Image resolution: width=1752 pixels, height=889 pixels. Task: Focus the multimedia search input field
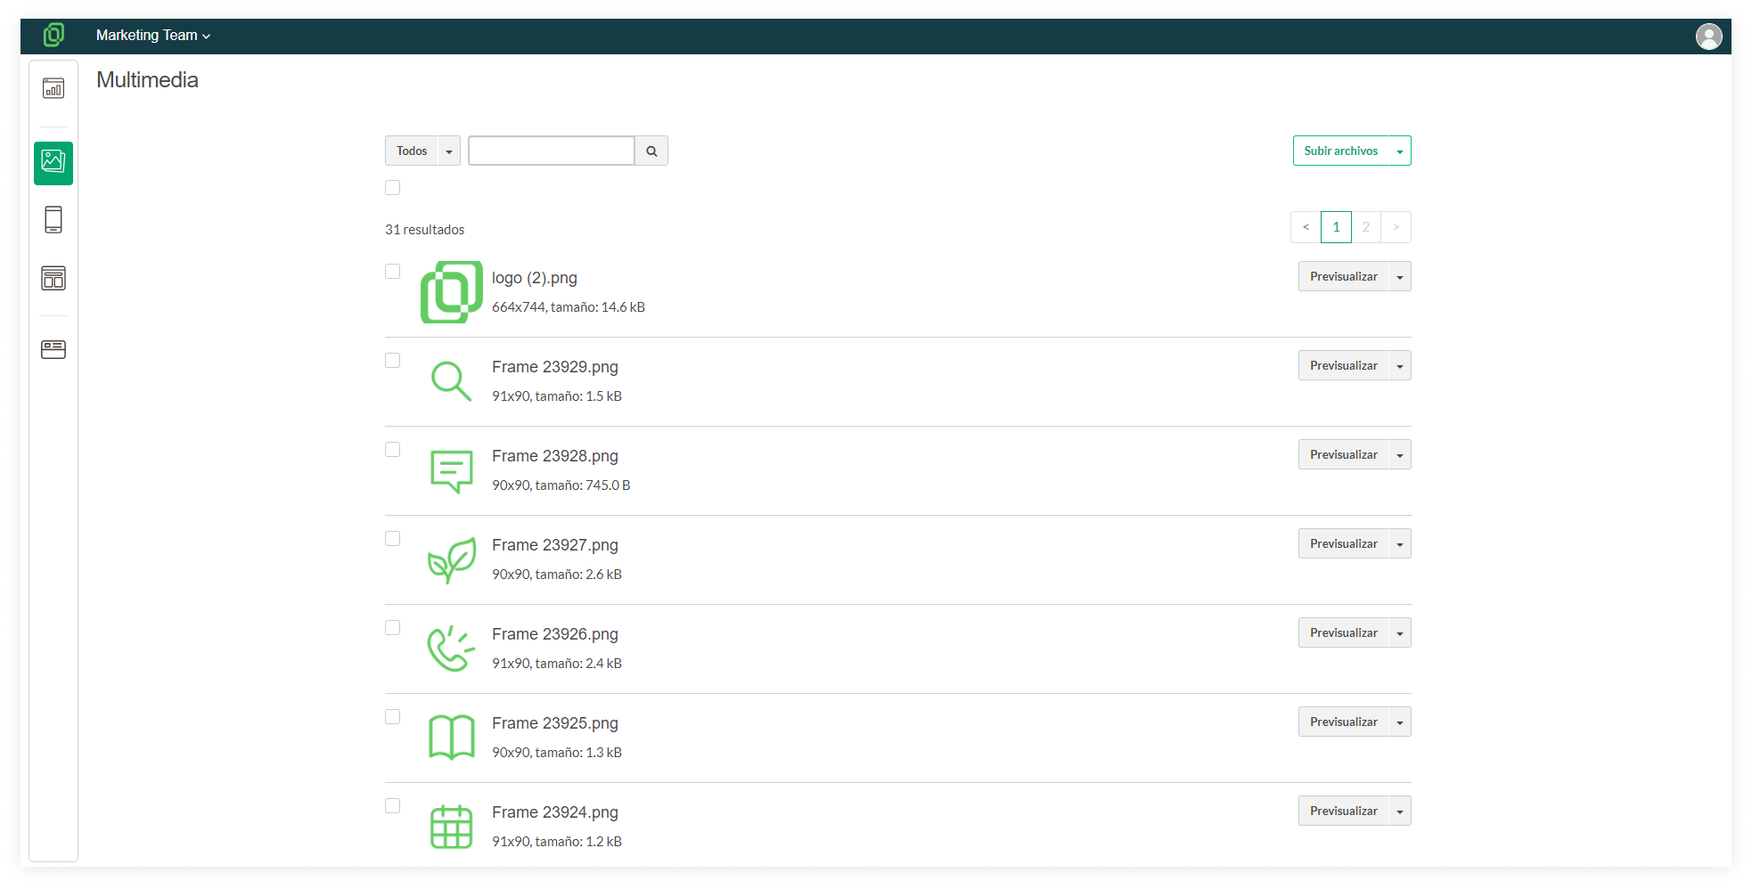pyautogui.click(x=552, y=151)
